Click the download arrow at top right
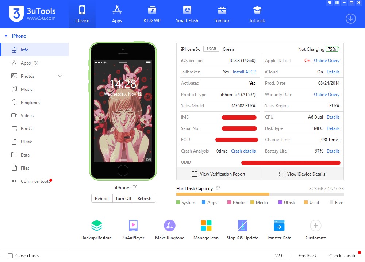Viewport: 365px width, 262px height. coord(350,18)
